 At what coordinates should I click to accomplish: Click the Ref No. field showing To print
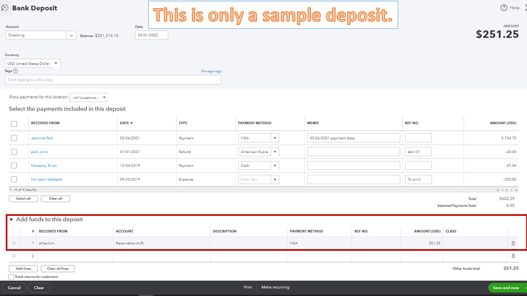tap(418, 179)
